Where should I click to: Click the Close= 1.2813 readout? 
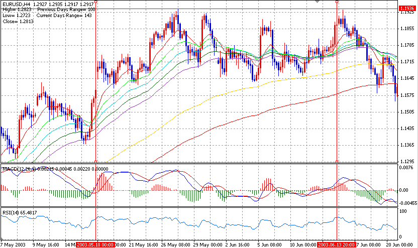click(x=18, y=21)
